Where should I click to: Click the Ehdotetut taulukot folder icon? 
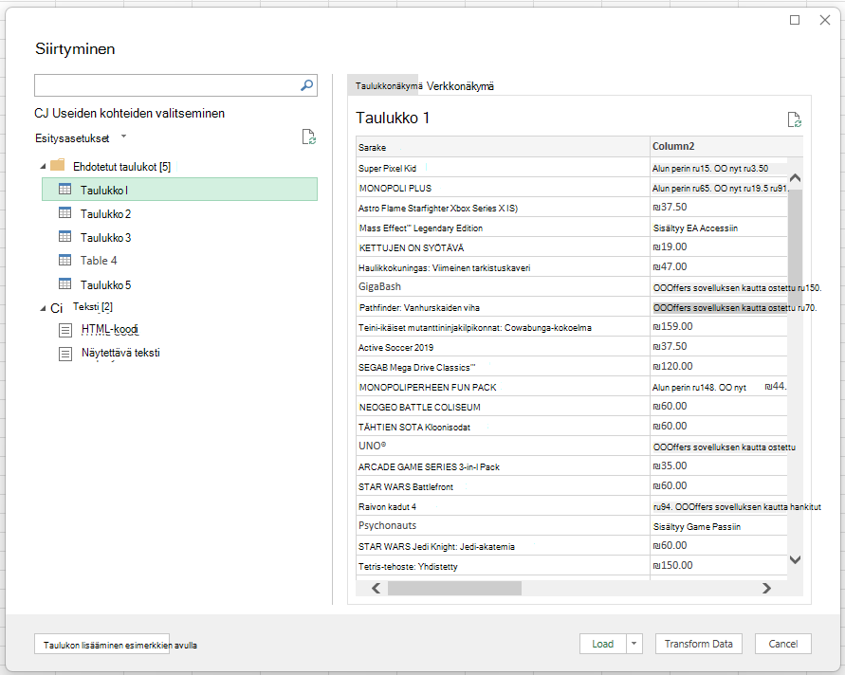pyautogui.click(x=57, y=165)
